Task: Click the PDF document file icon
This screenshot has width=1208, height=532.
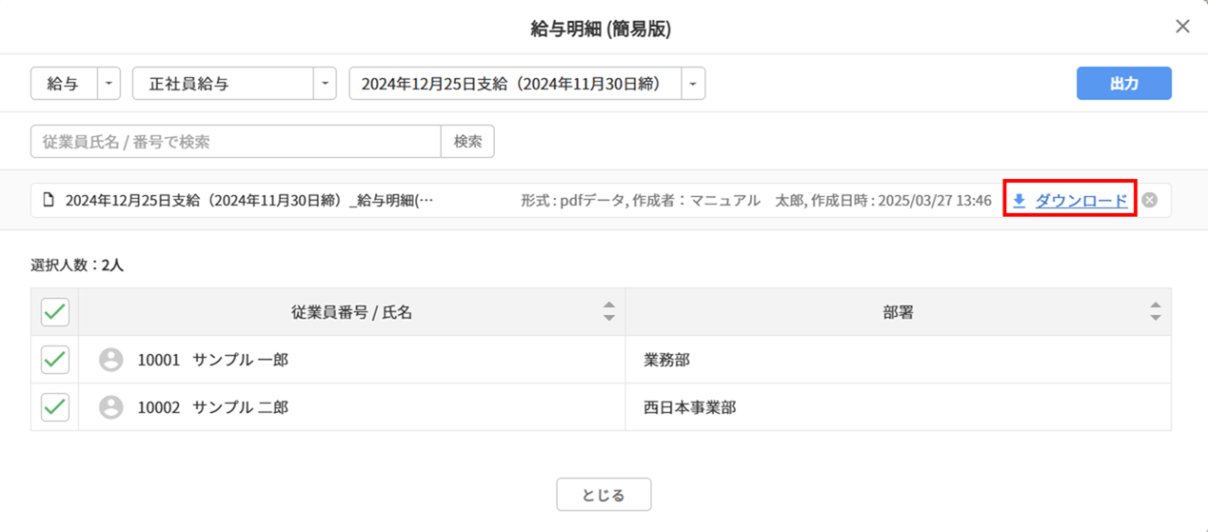Action: click(49, 201)
